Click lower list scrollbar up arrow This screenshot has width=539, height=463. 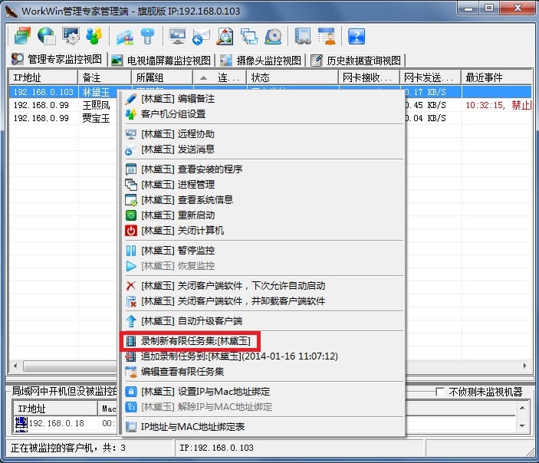click(522, 408)
